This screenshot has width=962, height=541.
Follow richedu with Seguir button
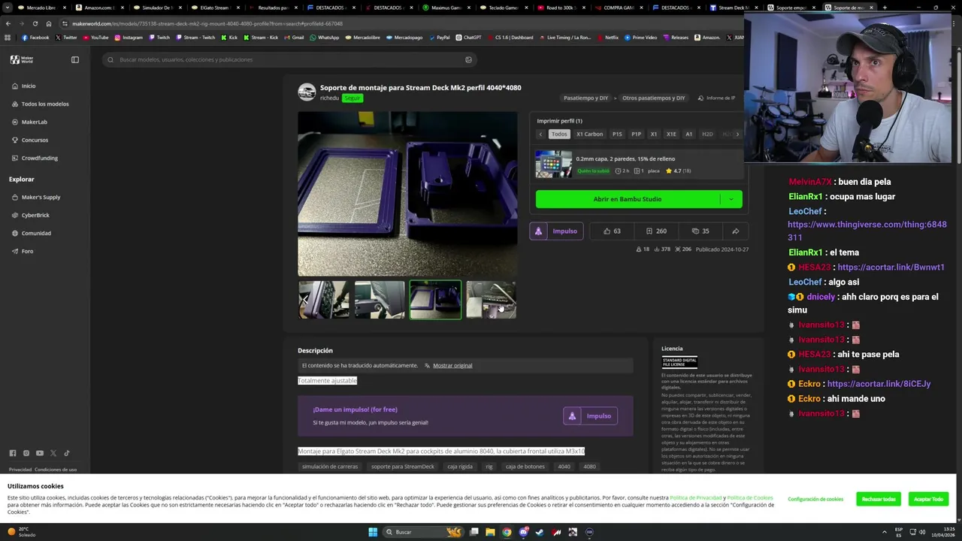(352, 98)
